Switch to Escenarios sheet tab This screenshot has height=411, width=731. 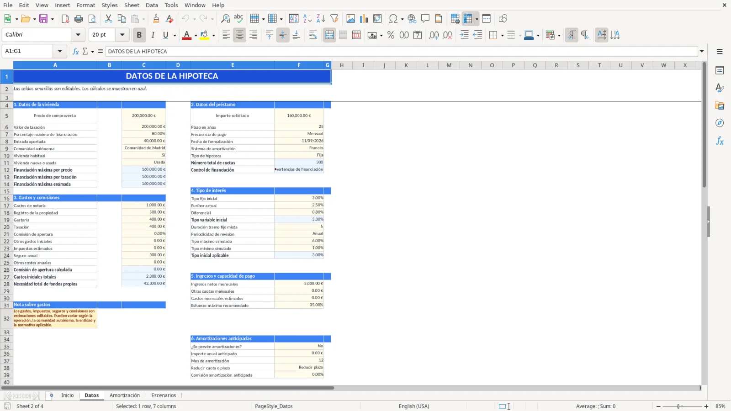pos(164,395)
